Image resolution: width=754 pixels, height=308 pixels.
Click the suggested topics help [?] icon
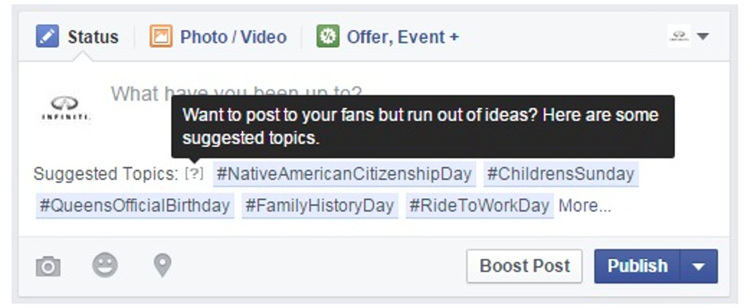pos(194,174)
